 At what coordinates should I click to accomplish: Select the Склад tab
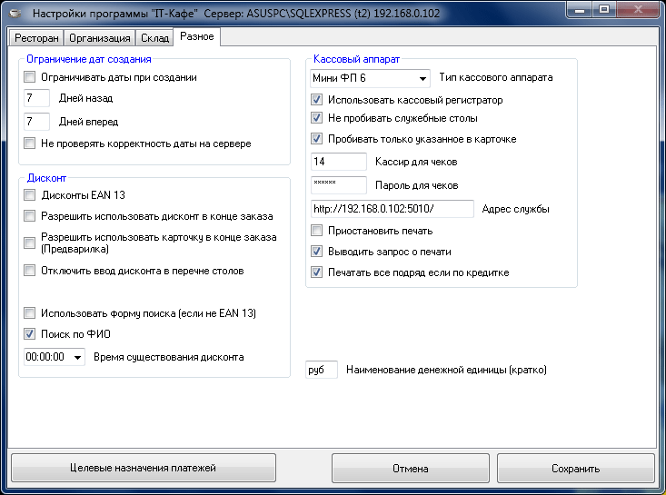[x=154, y=38]
